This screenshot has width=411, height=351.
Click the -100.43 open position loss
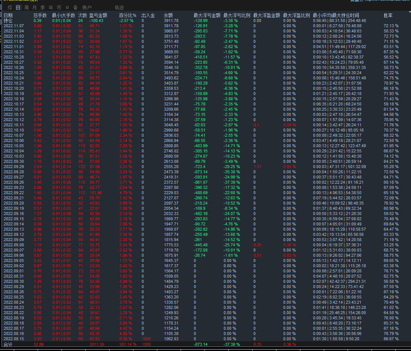click(x=96, y=21)
